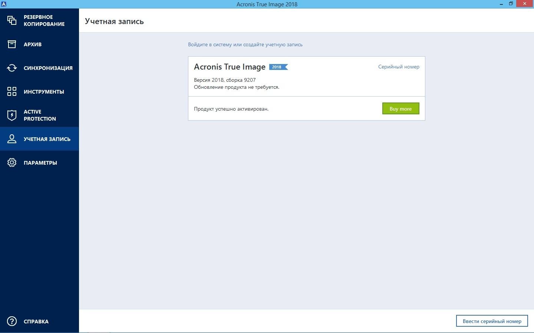Click the sign in or create account link
The width and height of the screenshot is (534, 333).
(x=245, y=44)
